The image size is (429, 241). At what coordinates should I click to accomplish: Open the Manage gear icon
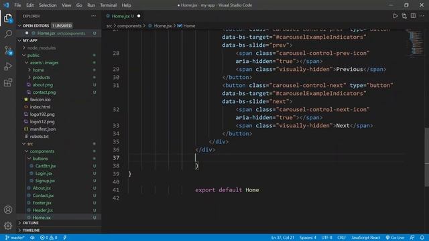pyautogui.click(x=8, y=226)
